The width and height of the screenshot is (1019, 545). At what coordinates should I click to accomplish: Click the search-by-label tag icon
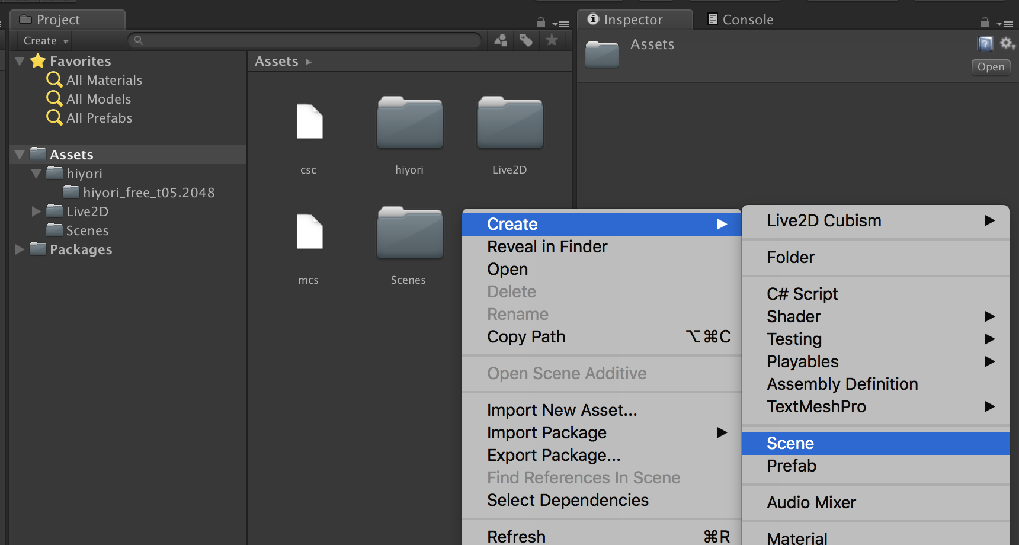coord(526,40)
